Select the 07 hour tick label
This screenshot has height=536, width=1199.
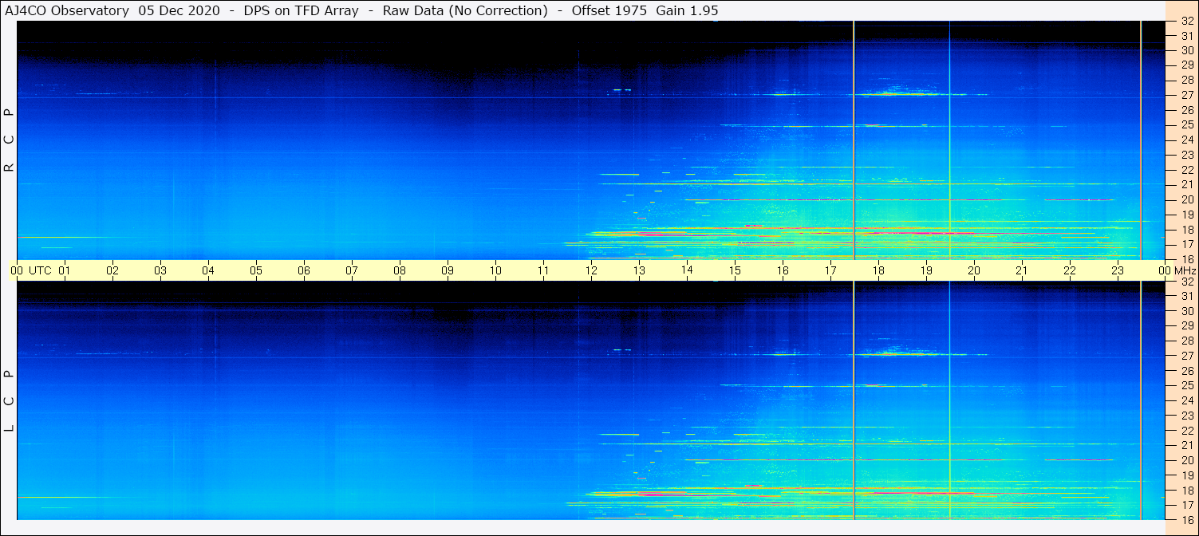[x=352, y=270]
